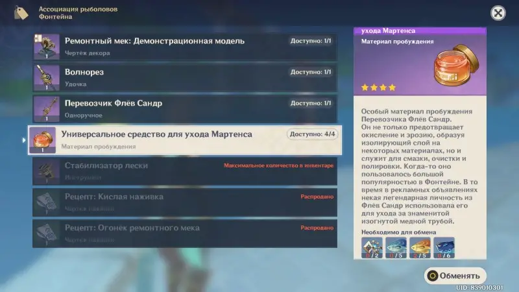Click Доступно: 1/1 on Волнорез row
Image resolution: width=519 pixels, height=292 pixels.
(311, 72)
